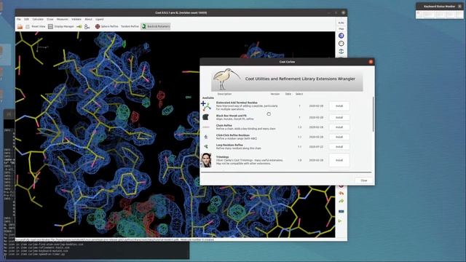Close the Coot Curlew dialog with Close button

[x=364, y=180]
